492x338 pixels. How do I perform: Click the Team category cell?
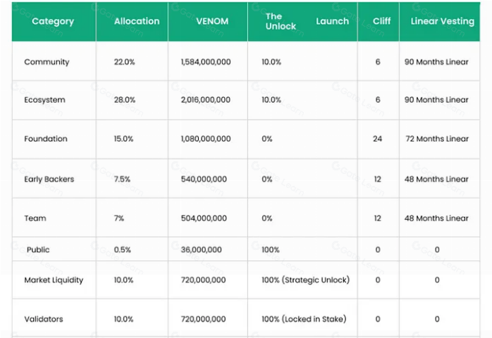[35, 218]
